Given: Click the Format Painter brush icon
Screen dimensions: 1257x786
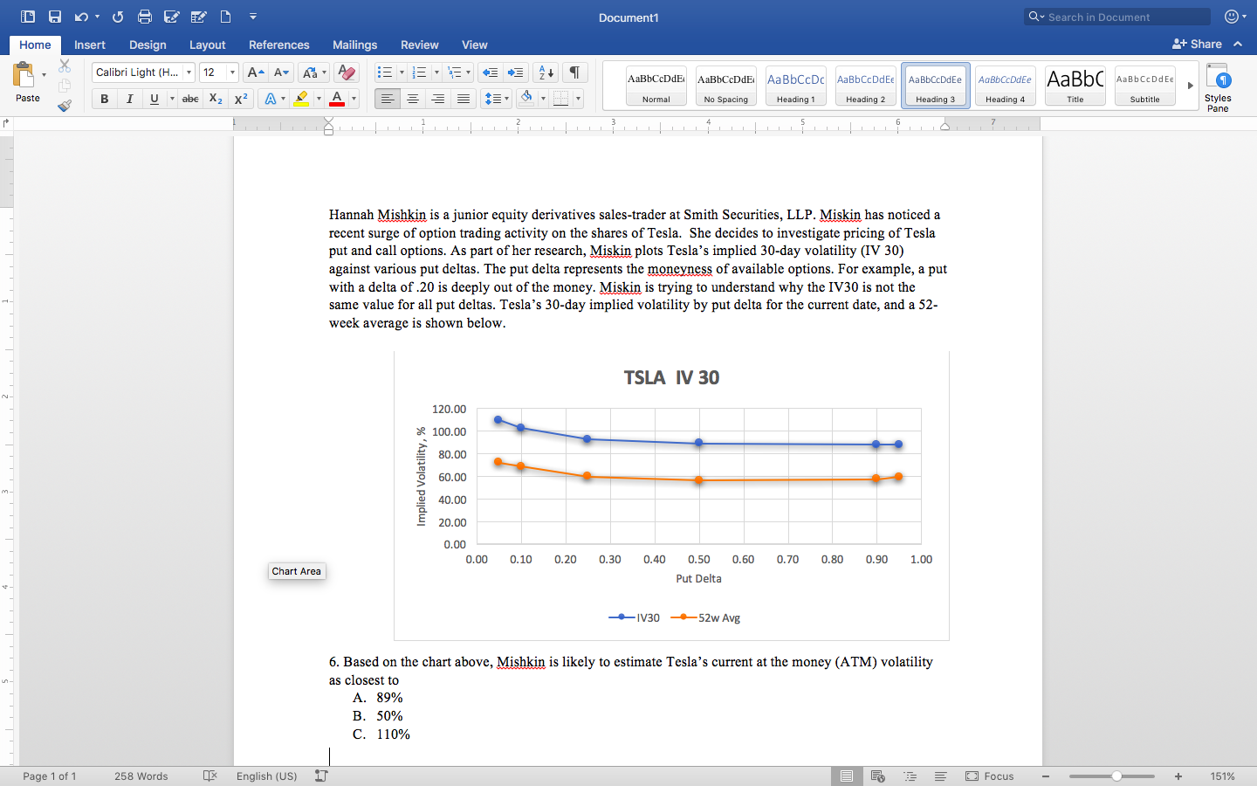Looking at the screenshot, I should coord(65,106).
